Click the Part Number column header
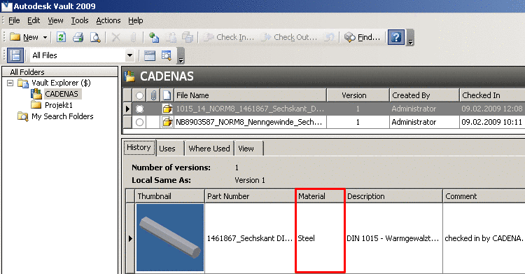525x274 pixels. click(x=250, y=196)
